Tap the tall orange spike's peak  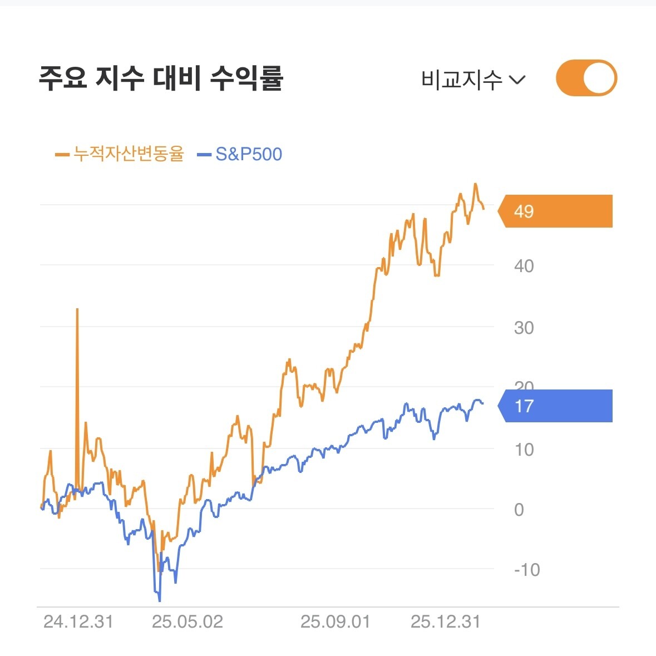[x=77, y=309]
